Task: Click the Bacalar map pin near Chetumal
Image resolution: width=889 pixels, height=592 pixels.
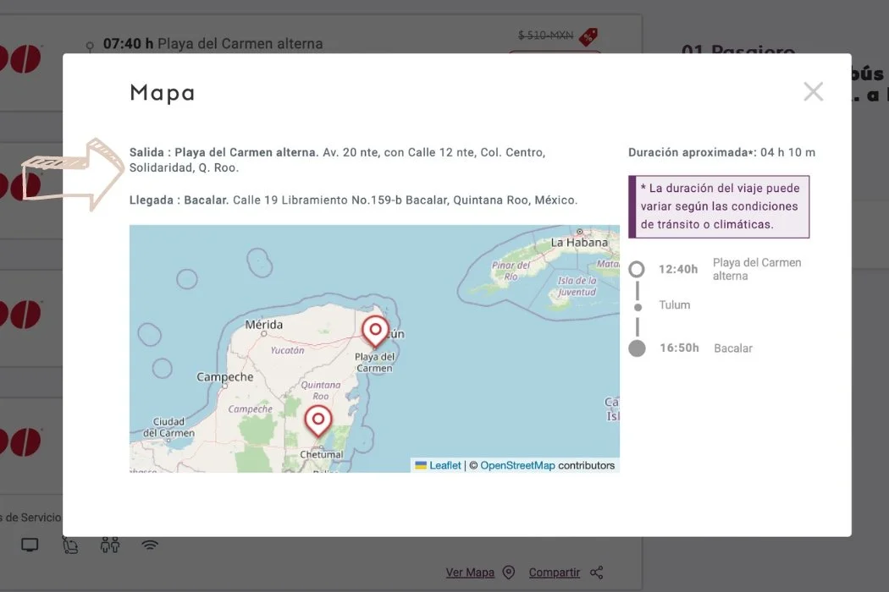Action: [x=318, y=420]
